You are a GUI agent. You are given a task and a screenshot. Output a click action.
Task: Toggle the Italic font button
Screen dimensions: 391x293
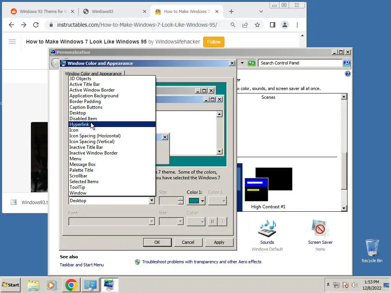point(222,222)
